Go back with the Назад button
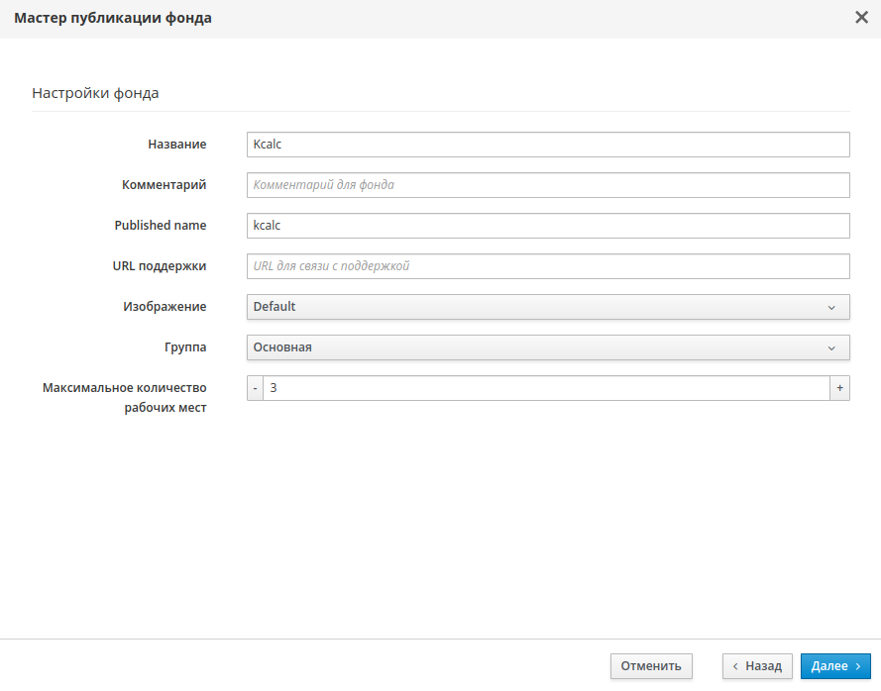This screenshot has height=691, width=881. 757,666
